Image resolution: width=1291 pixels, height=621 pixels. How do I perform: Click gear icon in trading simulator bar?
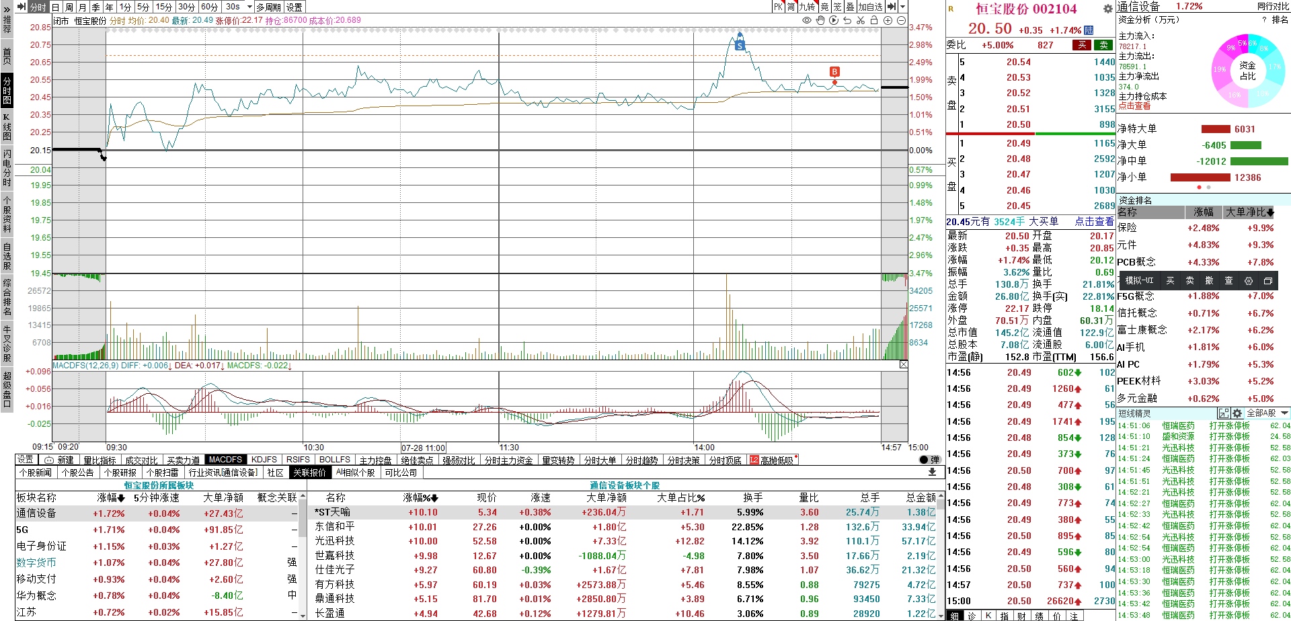coord(1249,281)
